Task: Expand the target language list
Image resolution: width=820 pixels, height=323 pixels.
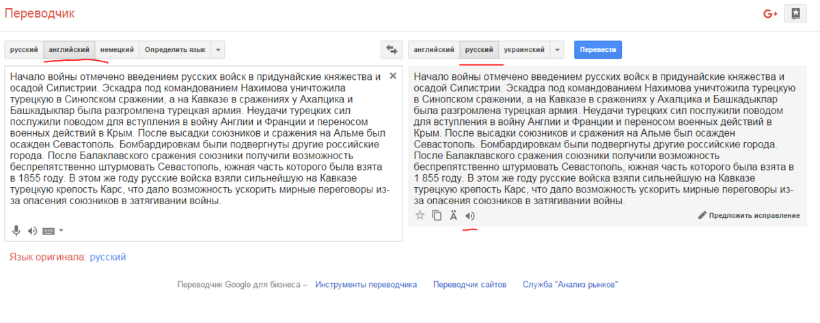Action: [557, 50]
